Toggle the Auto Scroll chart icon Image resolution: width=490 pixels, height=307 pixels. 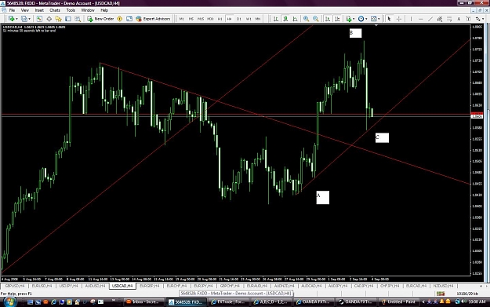[x=328, y=19]
